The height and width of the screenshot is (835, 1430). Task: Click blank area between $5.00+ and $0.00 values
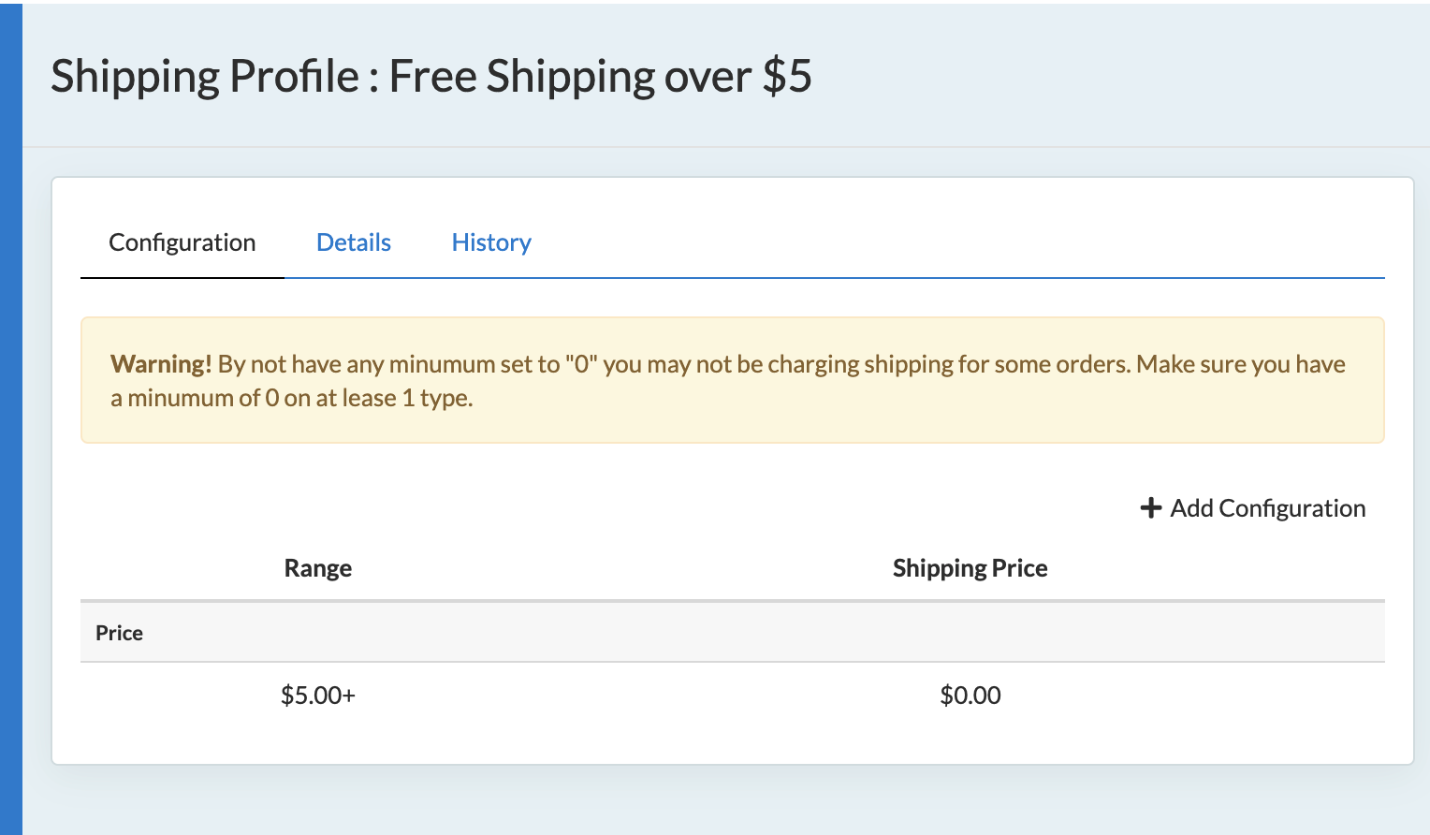(646, 696)
